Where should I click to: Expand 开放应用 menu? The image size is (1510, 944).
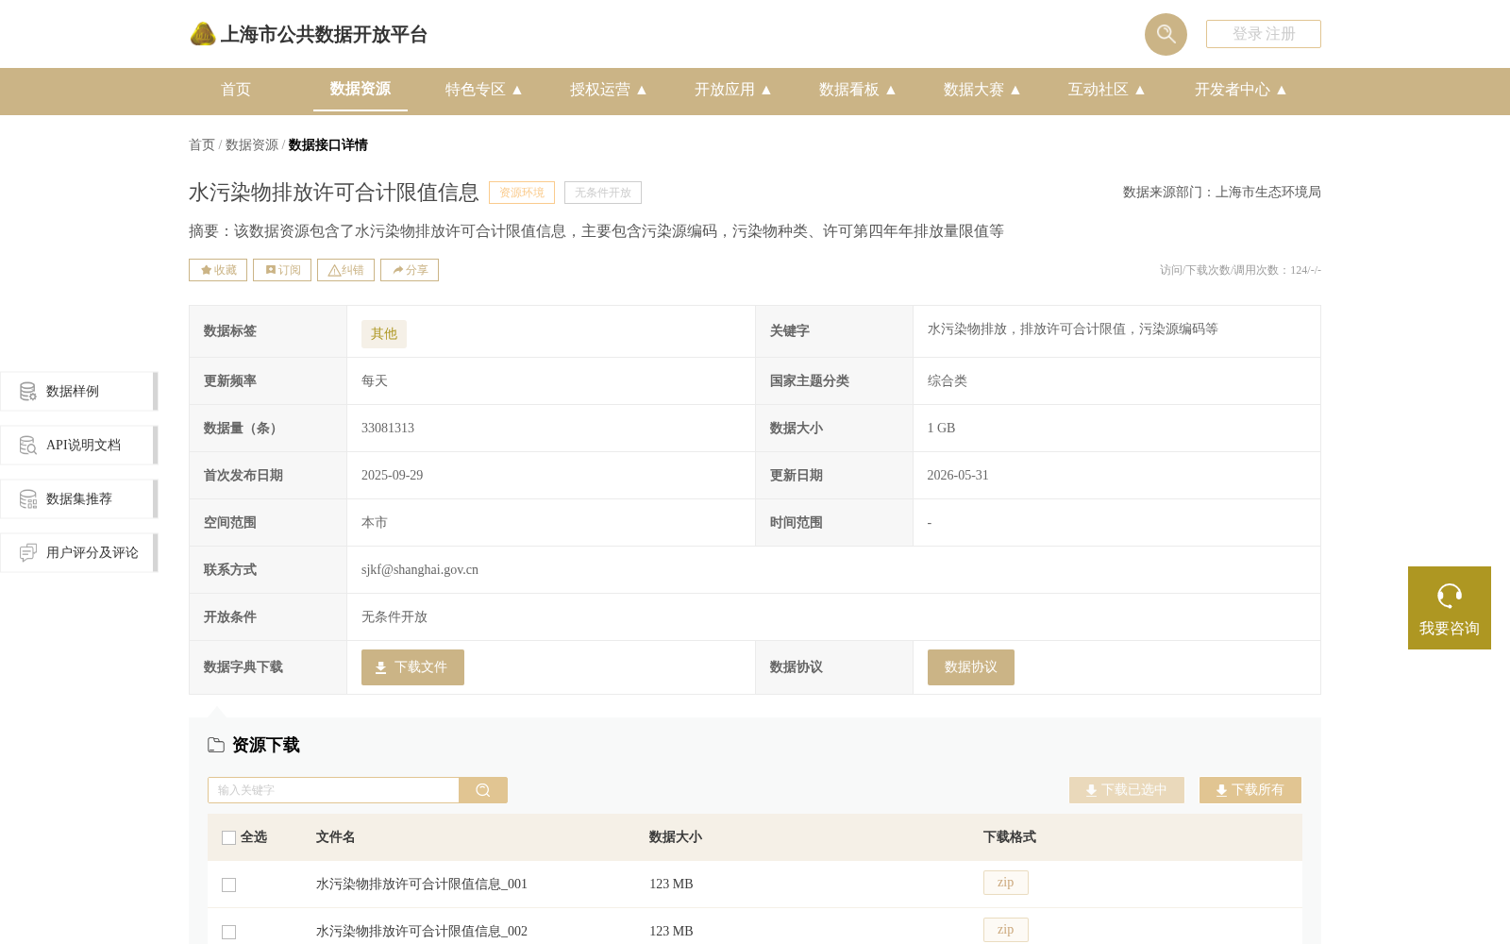tap(733, 90)
